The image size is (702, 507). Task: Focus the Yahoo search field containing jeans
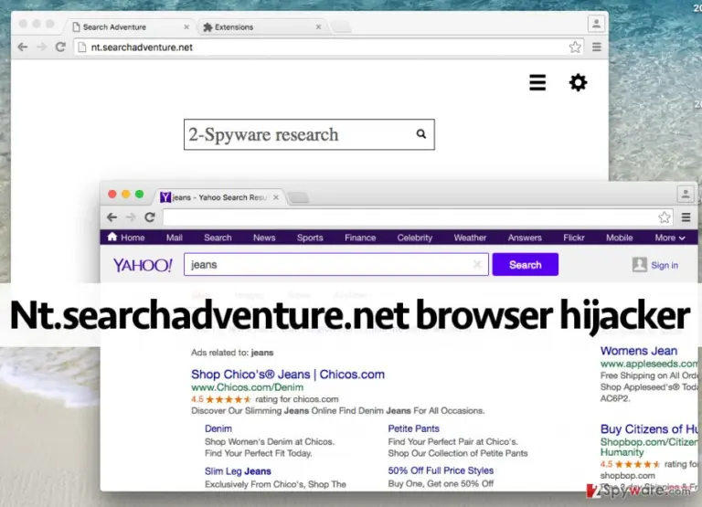point(329,265)
